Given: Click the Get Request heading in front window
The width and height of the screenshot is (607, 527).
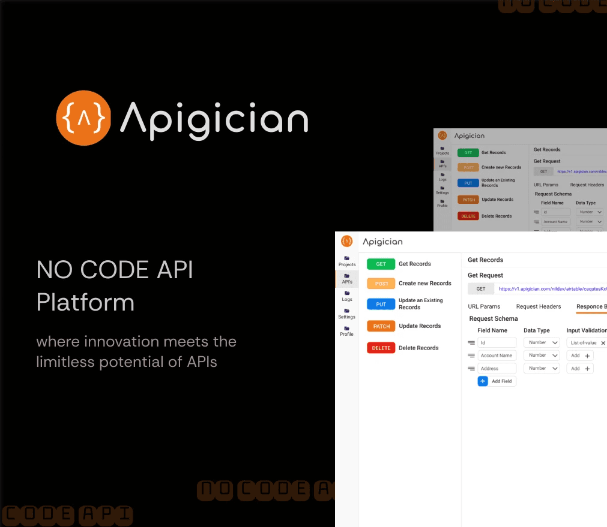Looking at the screenshot, I should [485, 275].
